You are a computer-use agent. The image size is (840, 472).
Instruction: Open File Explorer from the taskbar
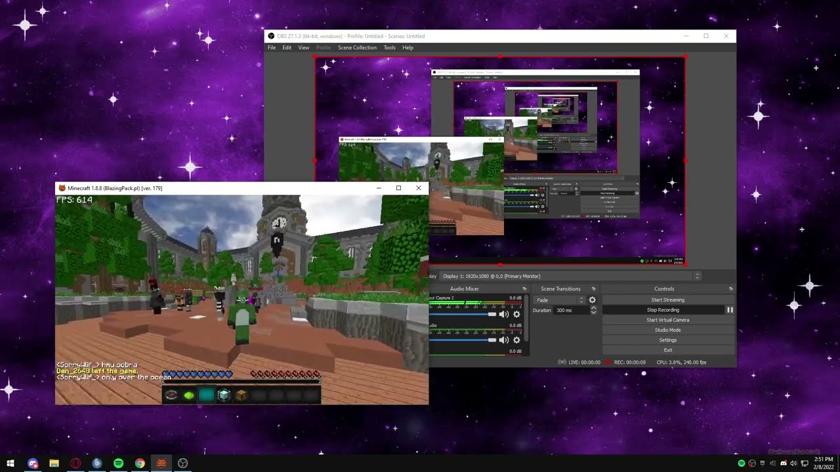coord(54,463)
